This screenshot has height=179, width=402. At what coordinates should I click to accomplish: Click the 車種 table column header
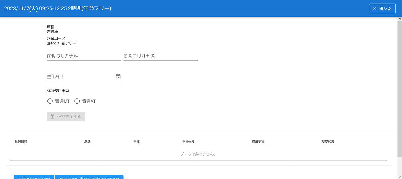(x=136, y=142)
